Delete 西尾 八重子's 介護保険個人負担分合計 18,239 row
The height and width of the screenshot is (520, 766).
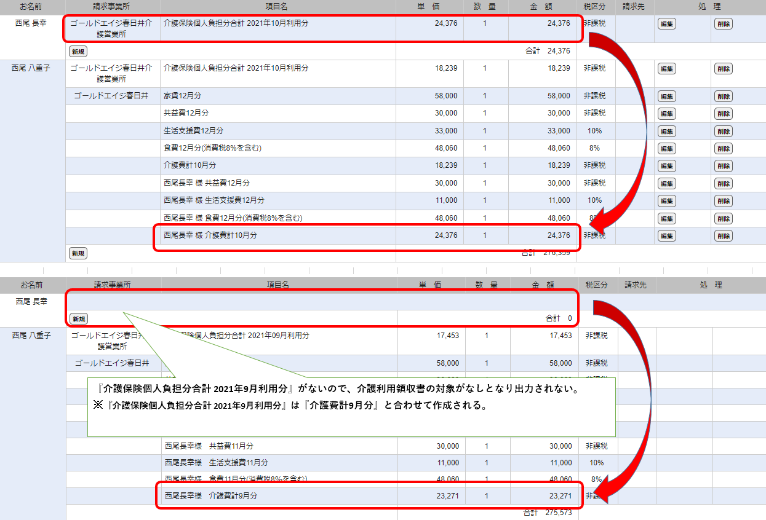point(723,69)
